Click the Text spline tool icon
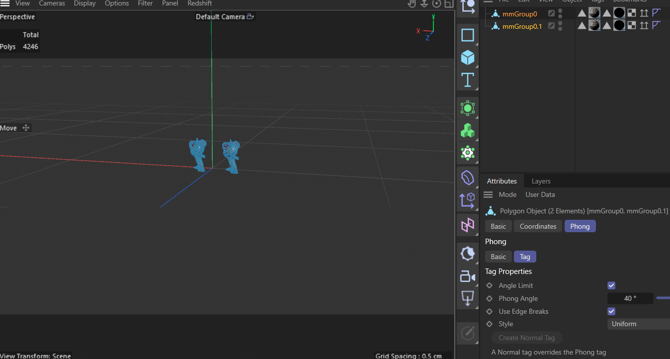The width and height of the screenshot is (670, 359). pyautogui.click(x=467, y=80)
